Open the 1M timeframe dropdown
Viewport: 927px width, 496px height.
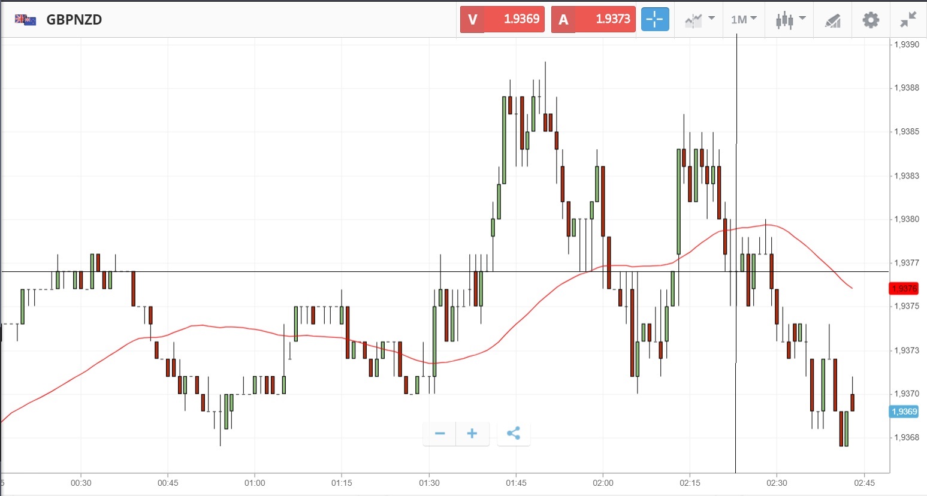tap(744, 20)
